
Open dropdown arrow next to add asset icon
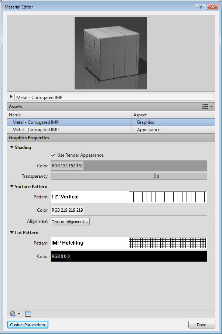coord(19,314)
